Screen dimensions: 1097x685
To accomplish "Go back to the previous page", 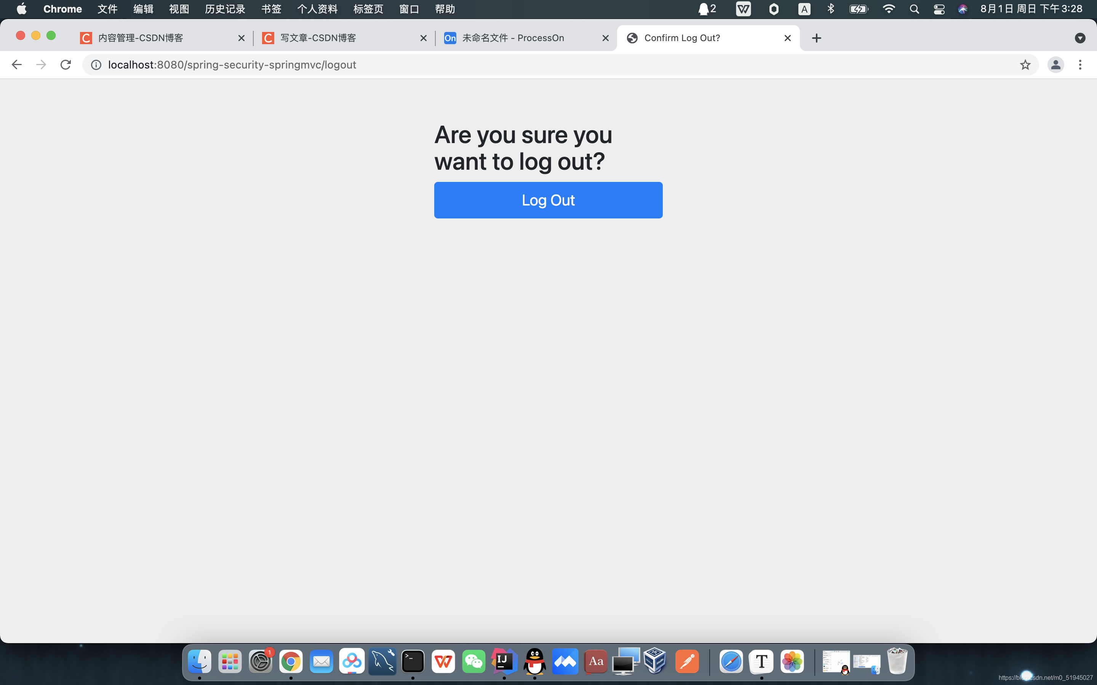I will [x=17, y=65].
